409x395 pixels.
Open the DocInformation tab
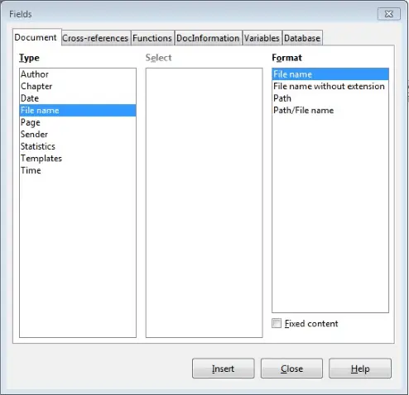click(208, 38)
